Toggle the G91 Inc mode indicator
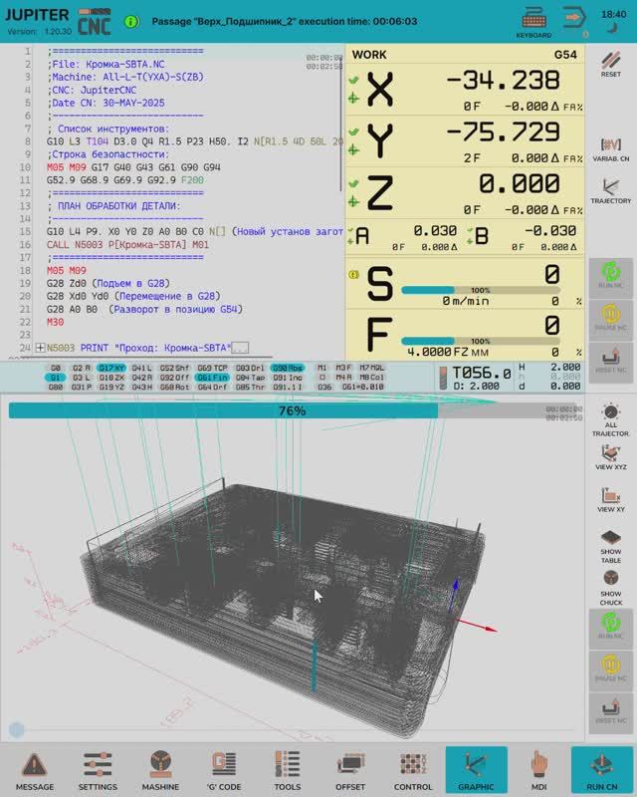This screenshot has width=637, height=797. [x=287, y=378]
